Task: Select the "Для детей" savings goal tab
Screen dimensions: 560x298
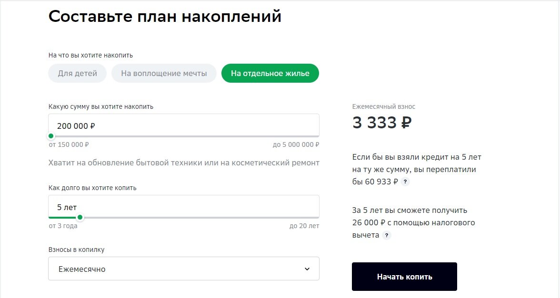Action: coord(77,73)
